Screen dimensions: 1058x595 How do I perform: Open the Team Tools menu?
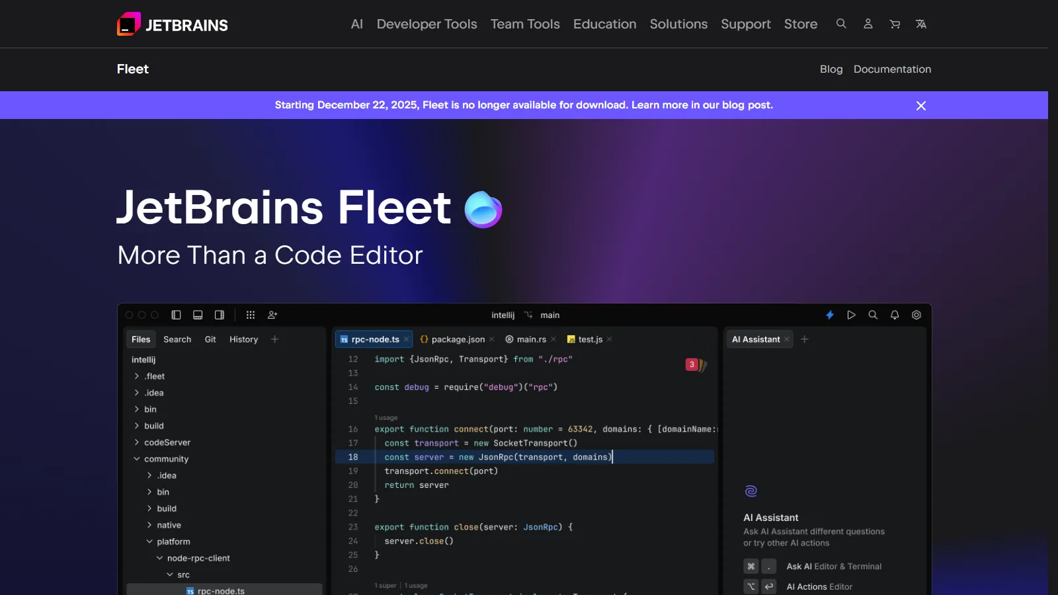point(525,24)
